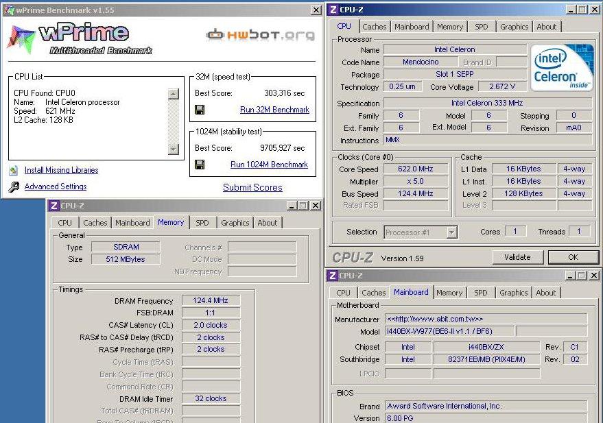603x423 pixels.
Task: Select Caches tab in the Mainboard CPU-Z window
Action: pos(373,293)
